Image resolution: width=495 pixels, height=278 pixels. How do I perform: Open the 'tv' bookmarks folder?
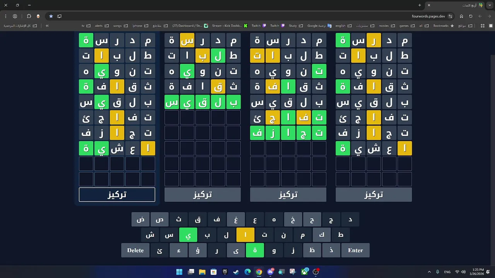click(x=86, y=26)
